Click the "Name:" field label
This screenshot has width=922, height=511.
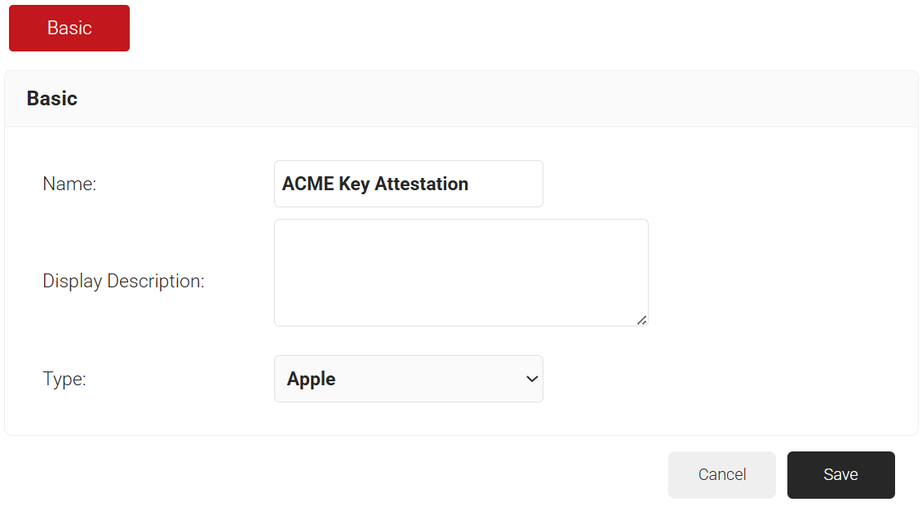pyautogui.click(x=69, y=184)
